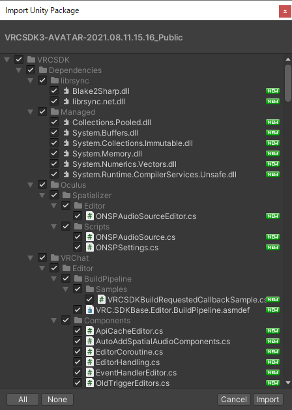
Task: Select all items with All button
Action: 23,400
